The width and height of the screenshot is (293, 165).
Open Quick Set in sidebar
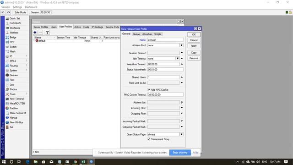(x=15, y=18)
